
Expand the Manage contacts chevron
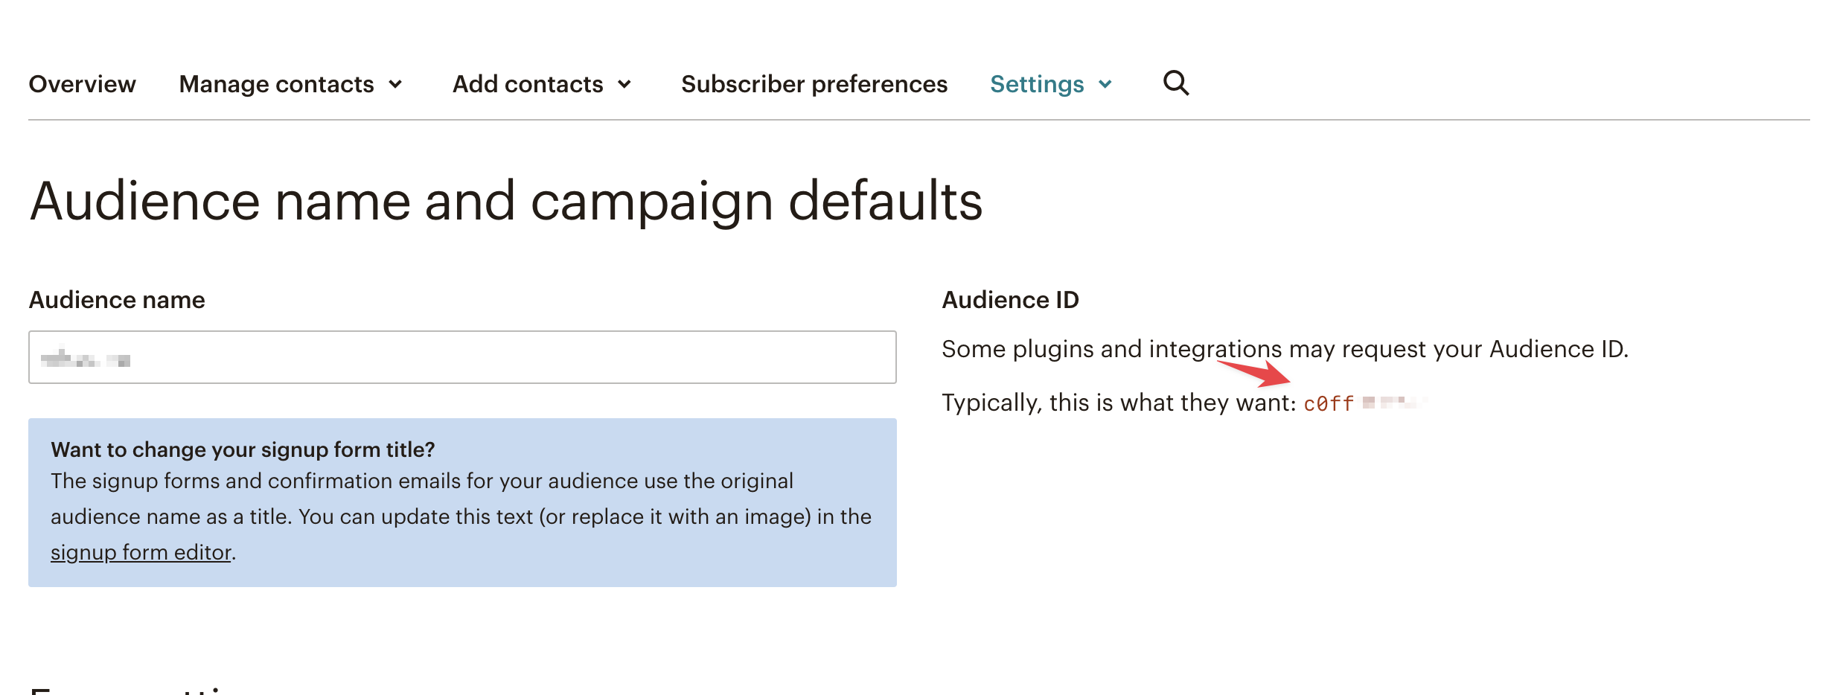pos(396,84)
